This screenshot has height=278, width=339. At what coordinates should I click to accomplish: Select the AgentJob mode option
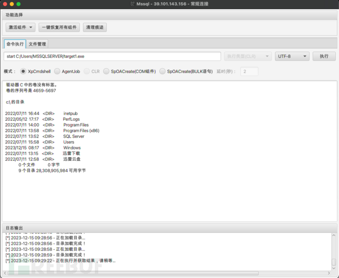pos(57,71)
